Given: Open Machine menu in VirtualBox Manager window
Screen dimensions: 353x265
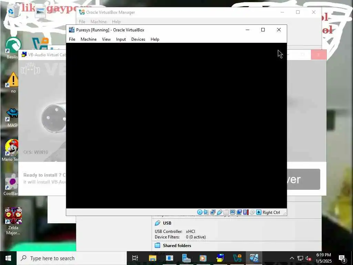Looking at the screenshot, I should [99, 22].
